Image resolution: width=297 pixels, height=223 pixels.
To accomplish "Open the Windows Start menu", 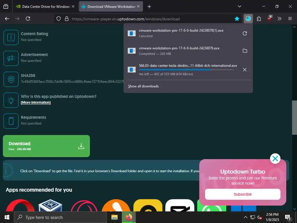I will (7, 217).
